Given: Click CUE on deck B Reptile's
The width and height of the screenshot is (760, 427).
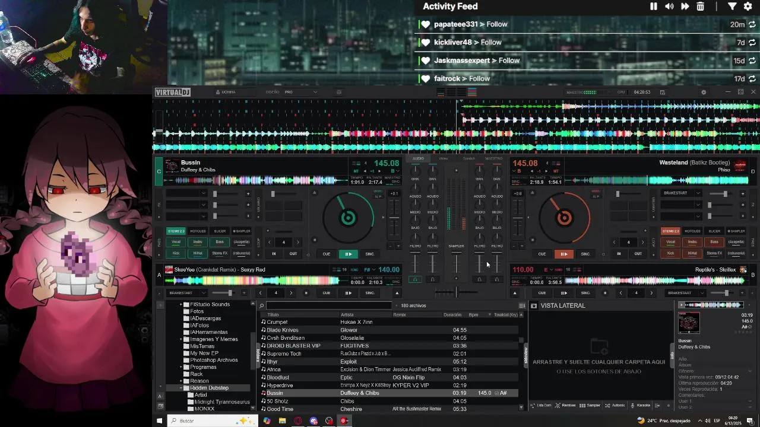Looking at the screenshot, I should pos(542,293).
